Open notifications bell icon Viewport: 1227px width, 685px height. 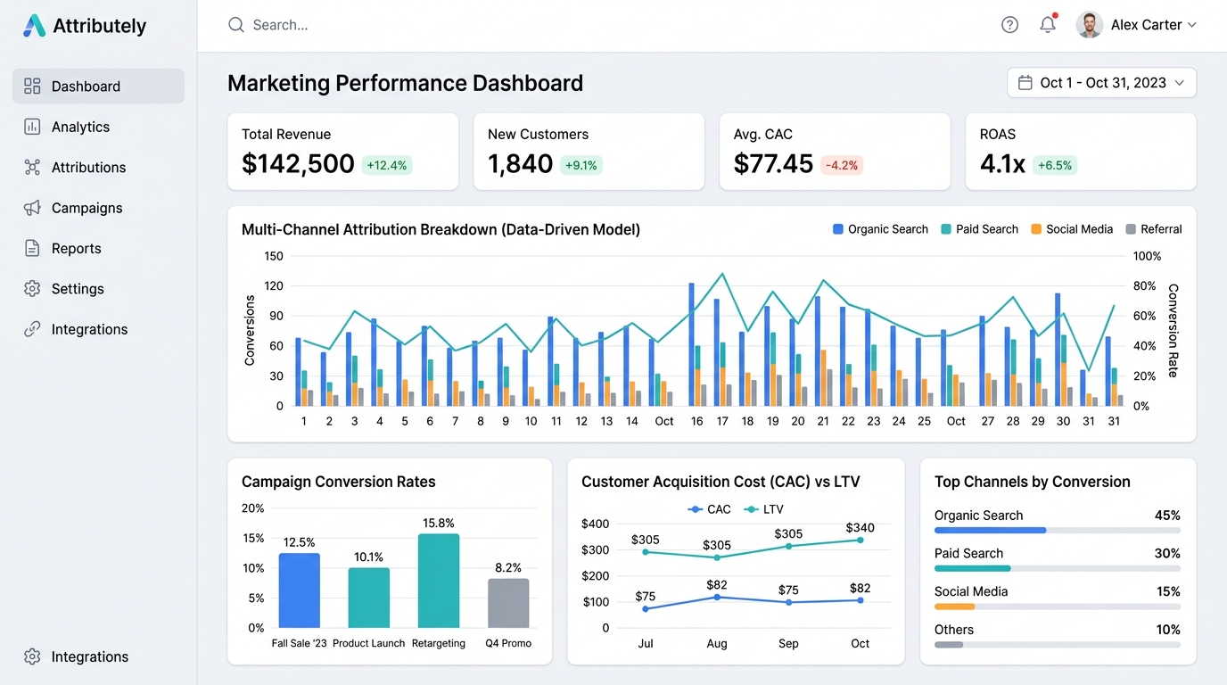pos(1048,25)
